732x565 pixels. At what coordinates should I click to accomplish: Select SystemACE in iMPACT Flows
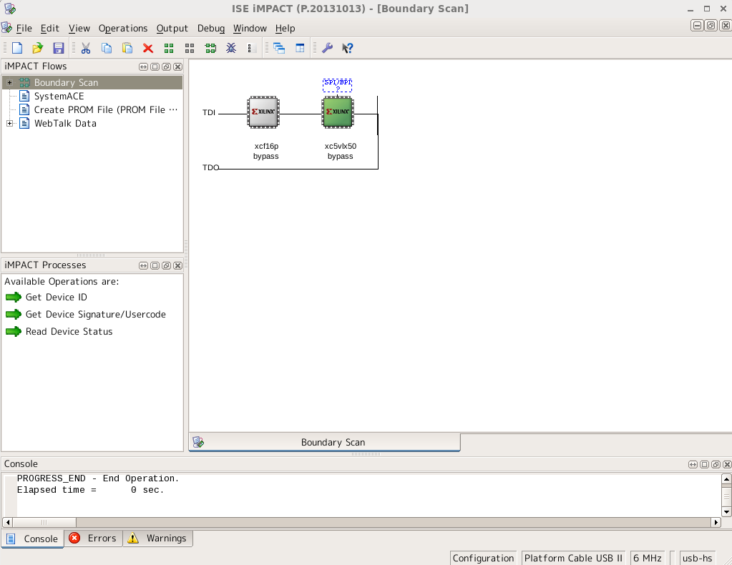point(59,96)
